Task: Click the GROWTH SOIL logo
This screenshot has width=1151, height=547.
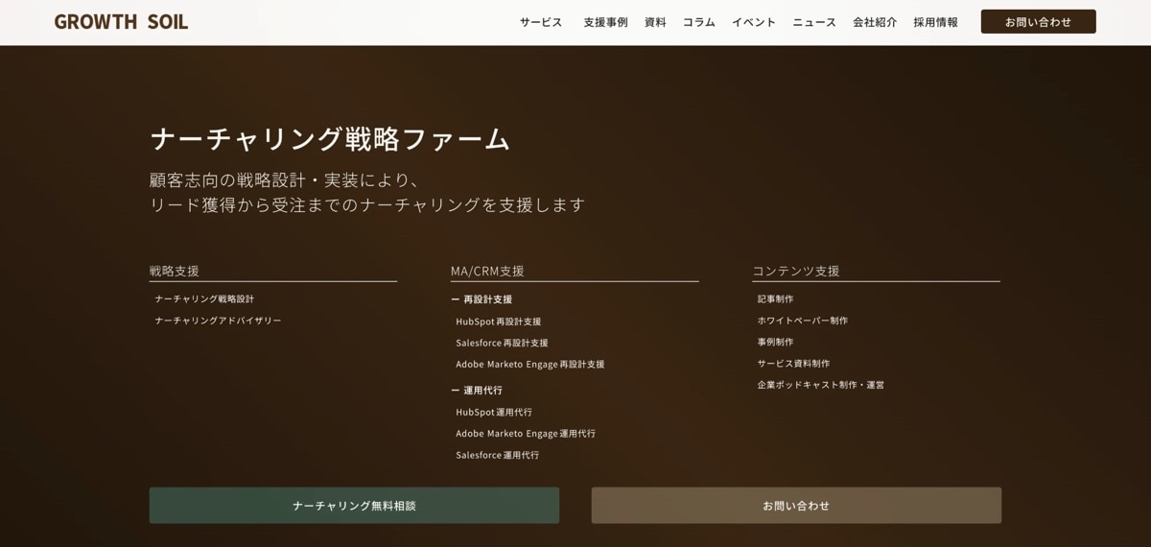Action: click(121, 21)
